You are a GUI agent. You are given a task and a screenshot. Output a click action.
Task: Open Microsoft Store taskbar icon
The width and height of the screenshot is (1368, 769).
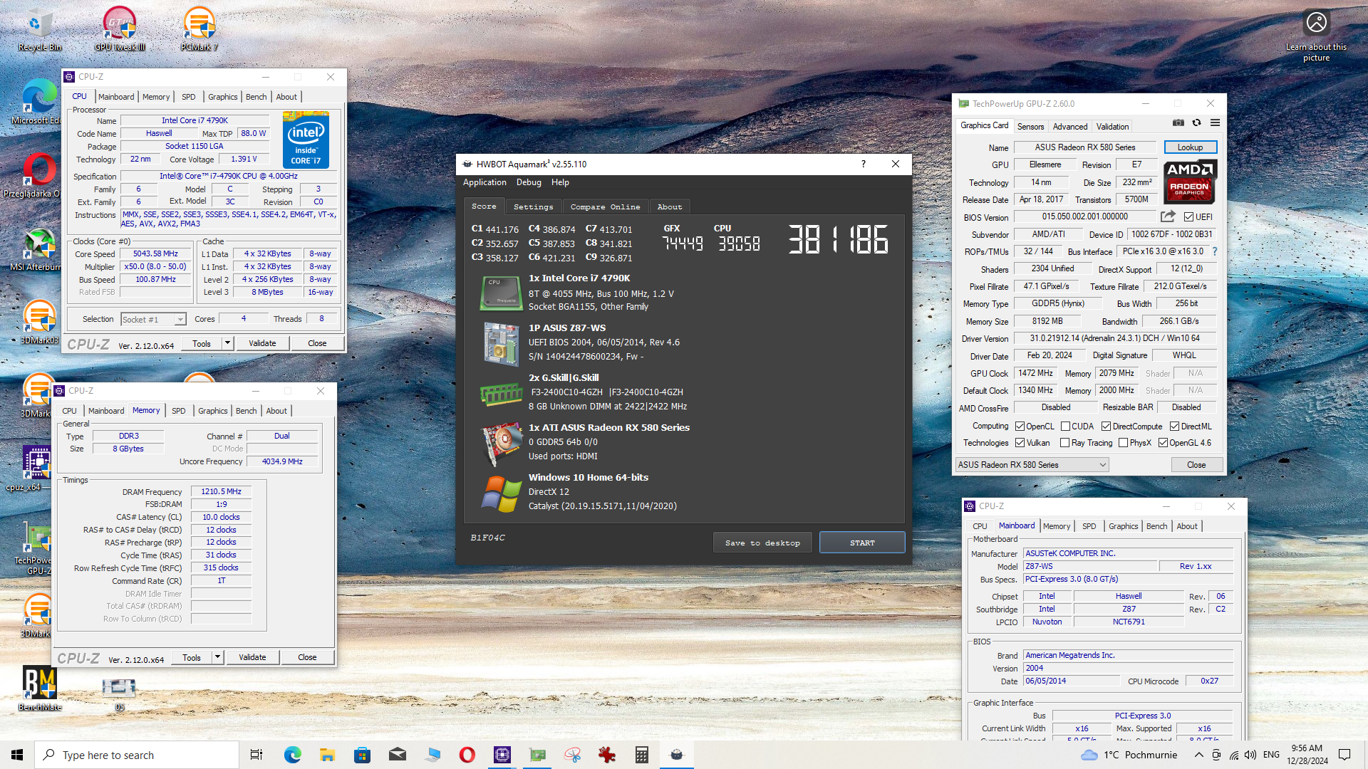point(362,755)
